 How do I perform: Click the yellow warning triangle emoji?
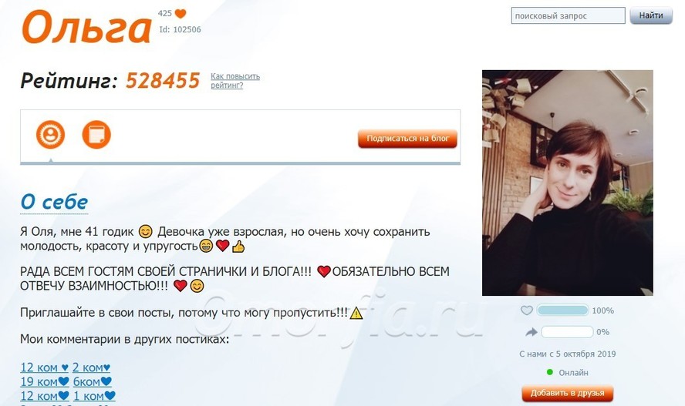coord(356,313)
